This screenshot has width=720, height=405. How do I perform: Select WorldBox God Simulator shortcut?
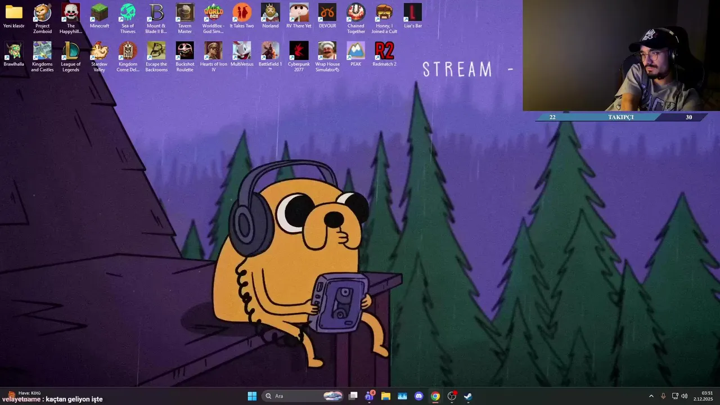click(x=213, y=19)
